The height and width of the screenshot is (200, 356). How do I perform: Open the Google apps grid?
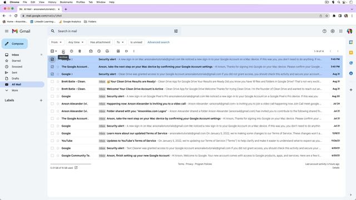click(x=341, y=31)
